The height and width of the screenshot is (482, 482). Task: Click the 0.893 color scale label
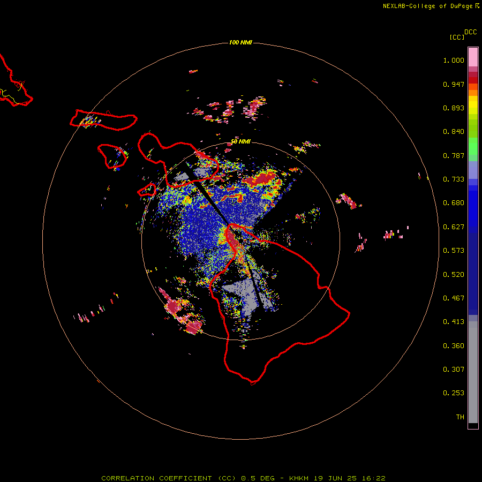(454, 108)
